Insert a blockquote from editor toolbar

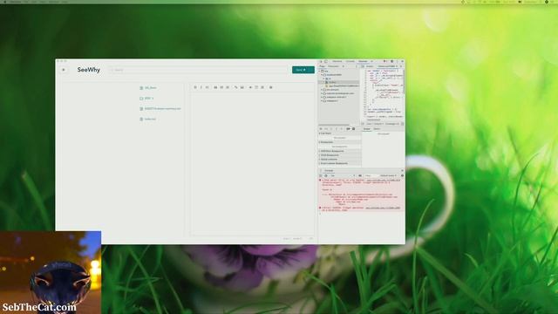[x=215, y=87]
